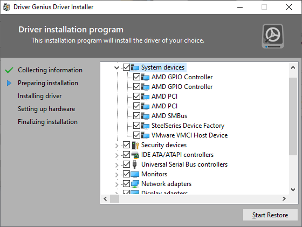Expand the Security devices node

tap(117, 145)
